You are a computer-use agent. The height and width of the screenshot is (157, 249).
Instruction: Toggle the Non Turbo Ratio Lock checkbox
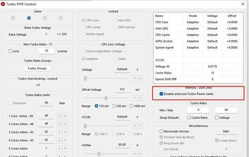coord(11,51)
